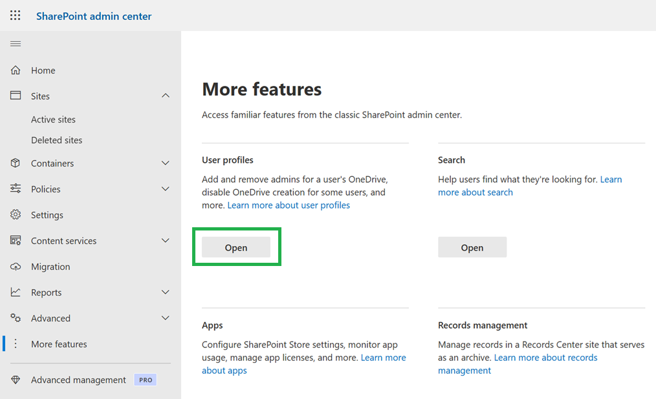656x399 pixels.
Task: Click the Advanced gears icon
Action: [16, 318]
